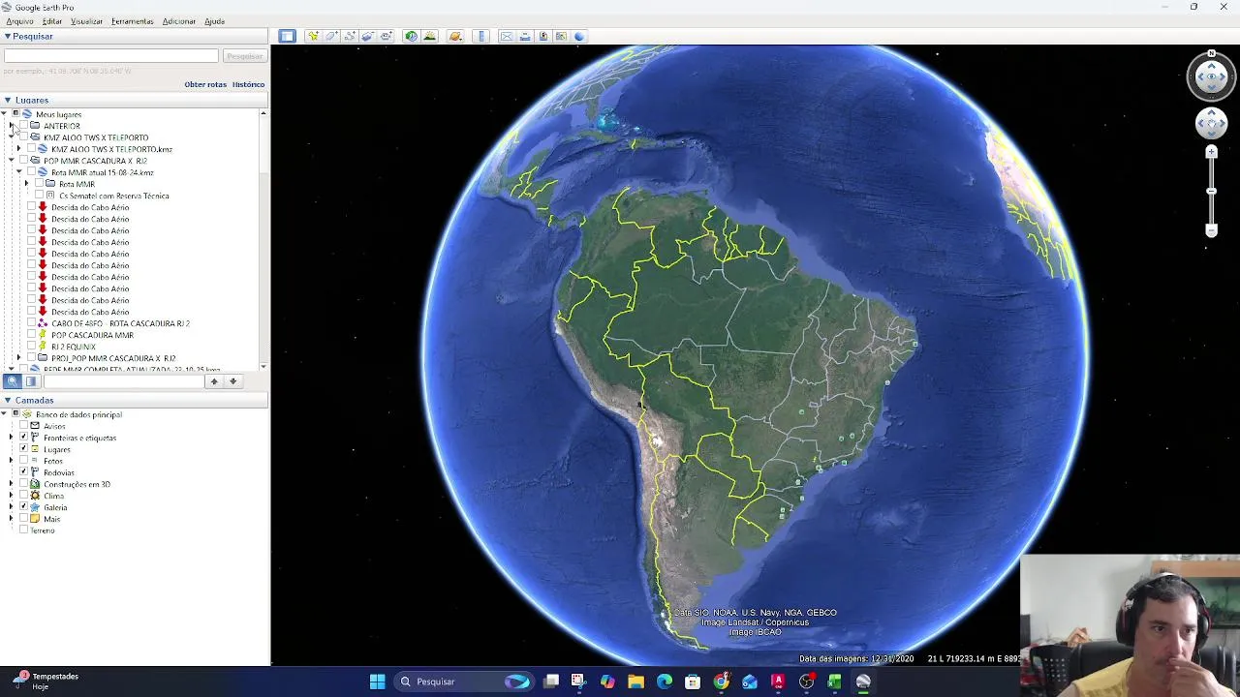Enable the Terreno layer checkbox
The width and height of the screenshot is (1240, 697).
click(x=23, y=530)
